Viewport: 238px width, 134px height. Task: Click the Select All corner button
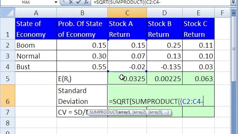[8, 13]
